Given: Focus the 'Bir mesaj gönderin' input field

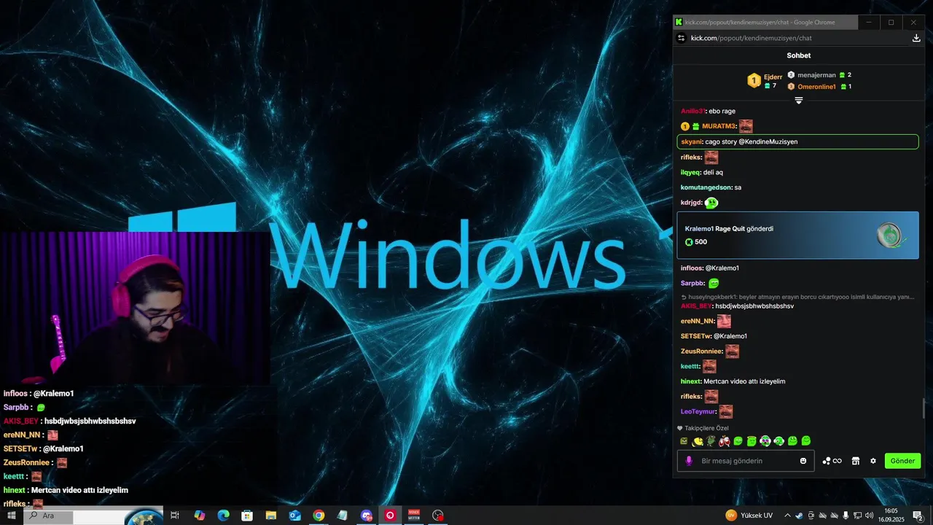Looking at the screenshot, I should [746, 461].
